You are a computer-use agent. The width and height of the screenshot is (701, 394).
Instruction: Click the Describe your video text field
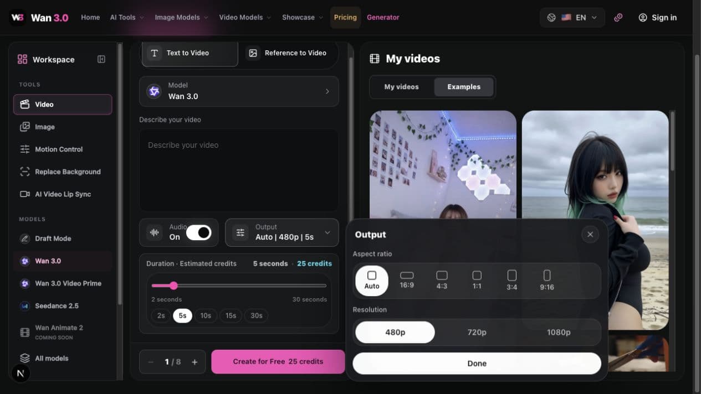tap(239, 170)
